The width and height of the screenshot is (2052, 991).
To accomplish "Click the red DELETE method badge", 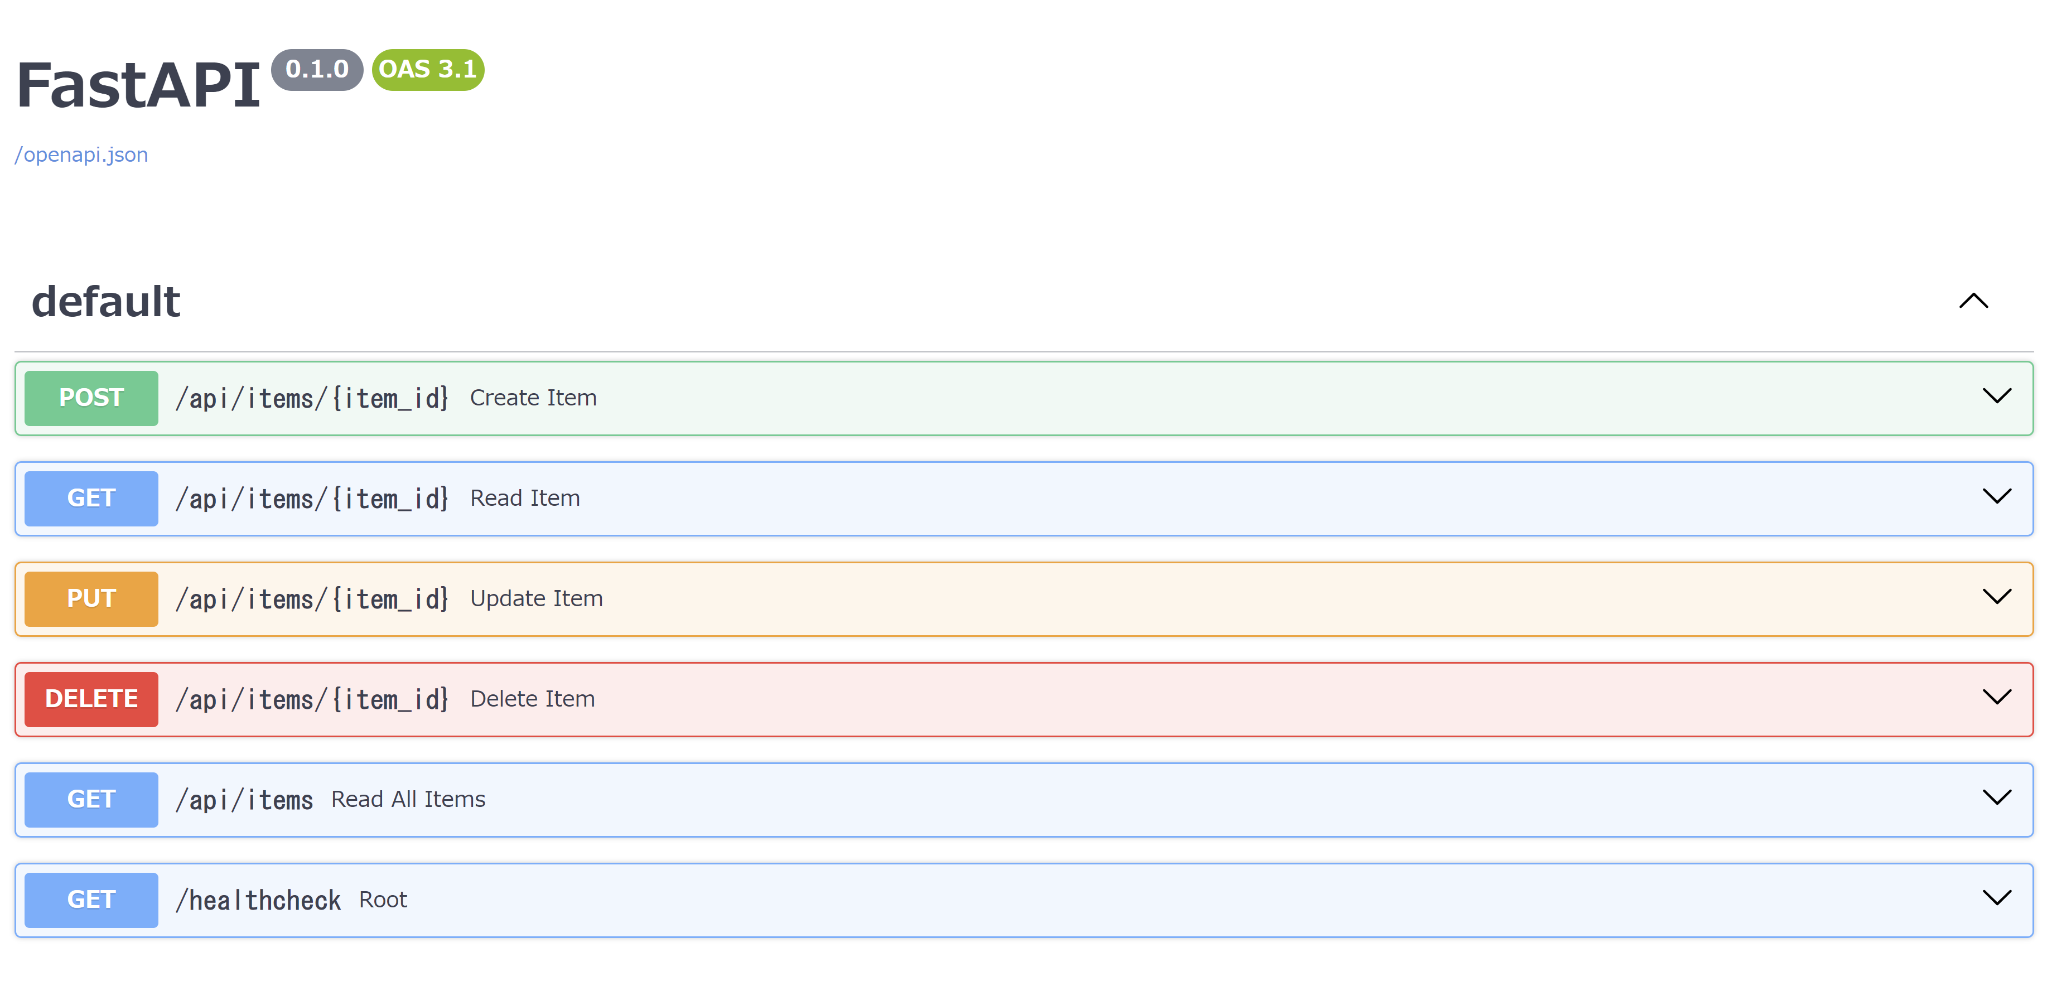I will [91, 699].
